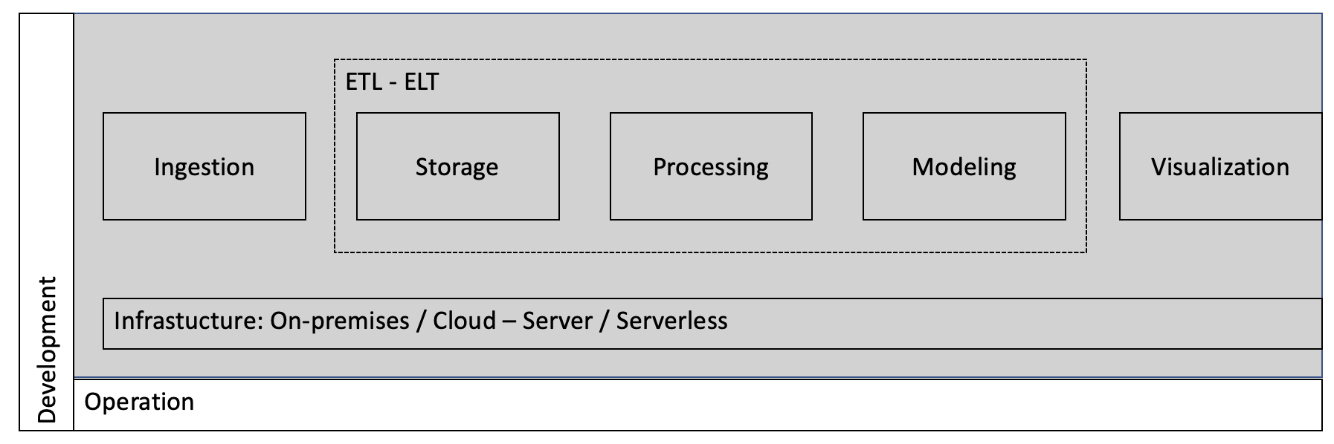Click gray area between Ingestion and Storage

tap(320, 166)
